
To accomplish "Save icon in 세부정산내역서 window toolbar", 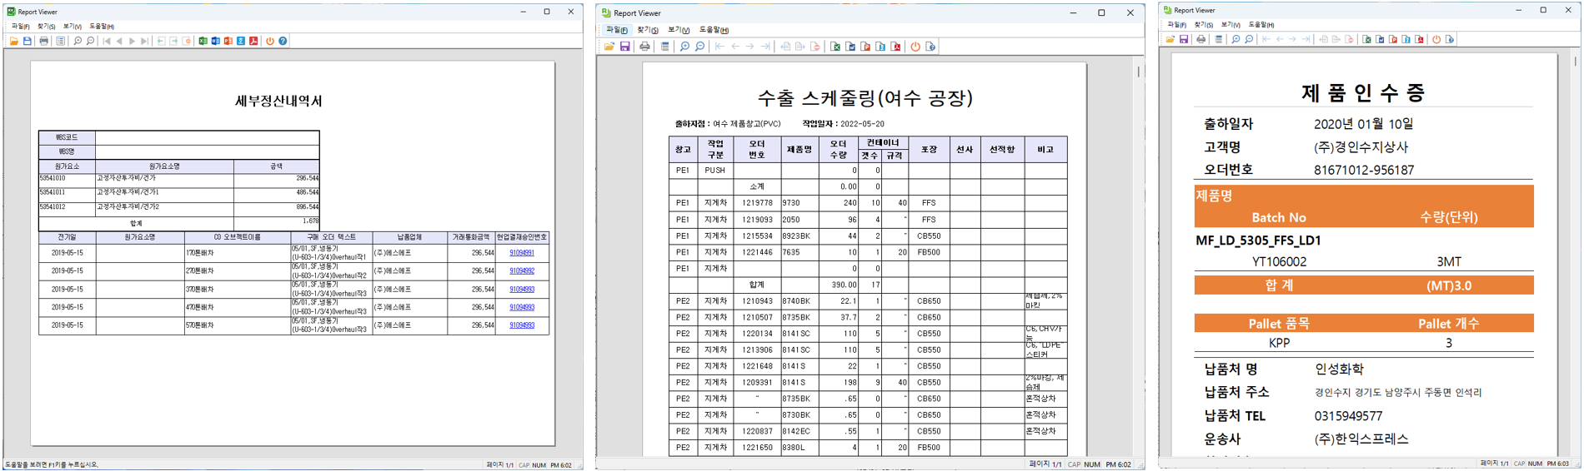I will pyautogui.click(x=28, y=41).
